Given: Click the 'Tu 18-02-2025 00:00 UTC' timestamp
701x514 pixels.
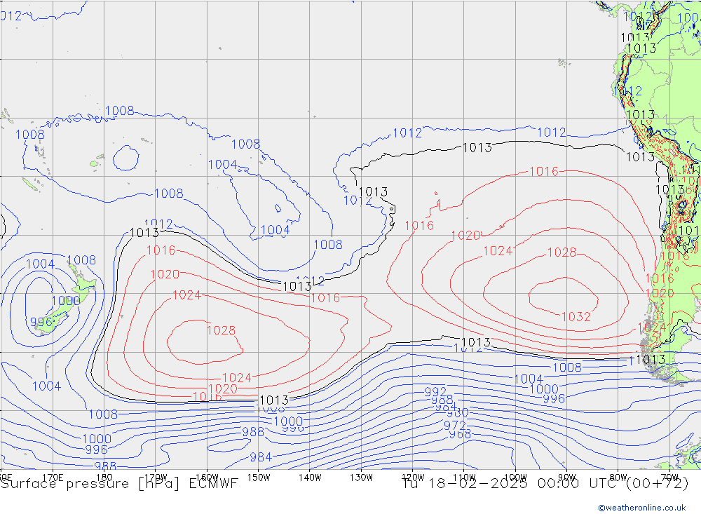Looking at the screenshot, I should (511, 484).
